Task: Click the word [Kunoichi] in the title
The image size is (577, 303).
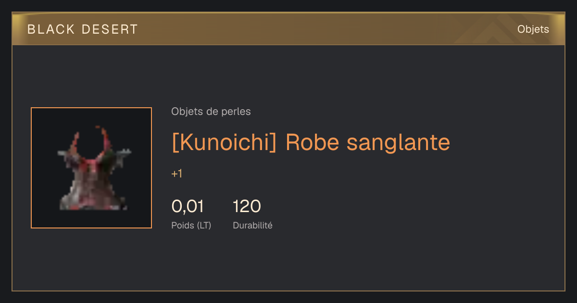Action: [224, 142]
